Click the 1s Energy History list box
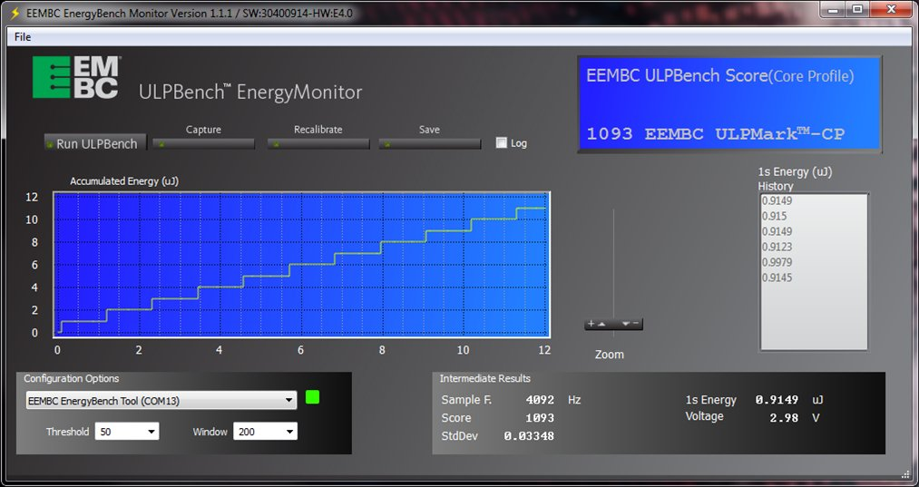Image resolution: width=919 pixels, height=487 pixels. pyautogui.click(x=814, y=271)
